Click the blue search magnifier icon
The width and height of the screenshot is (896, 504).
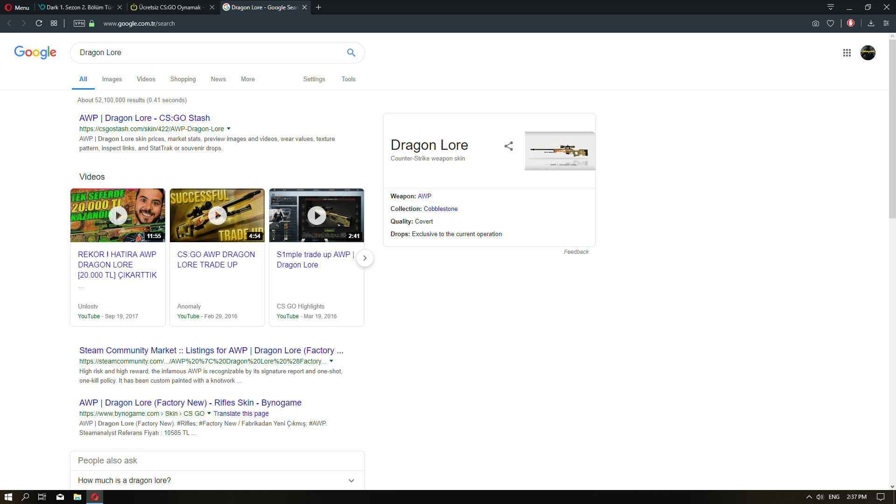click(x=351, y=53)
